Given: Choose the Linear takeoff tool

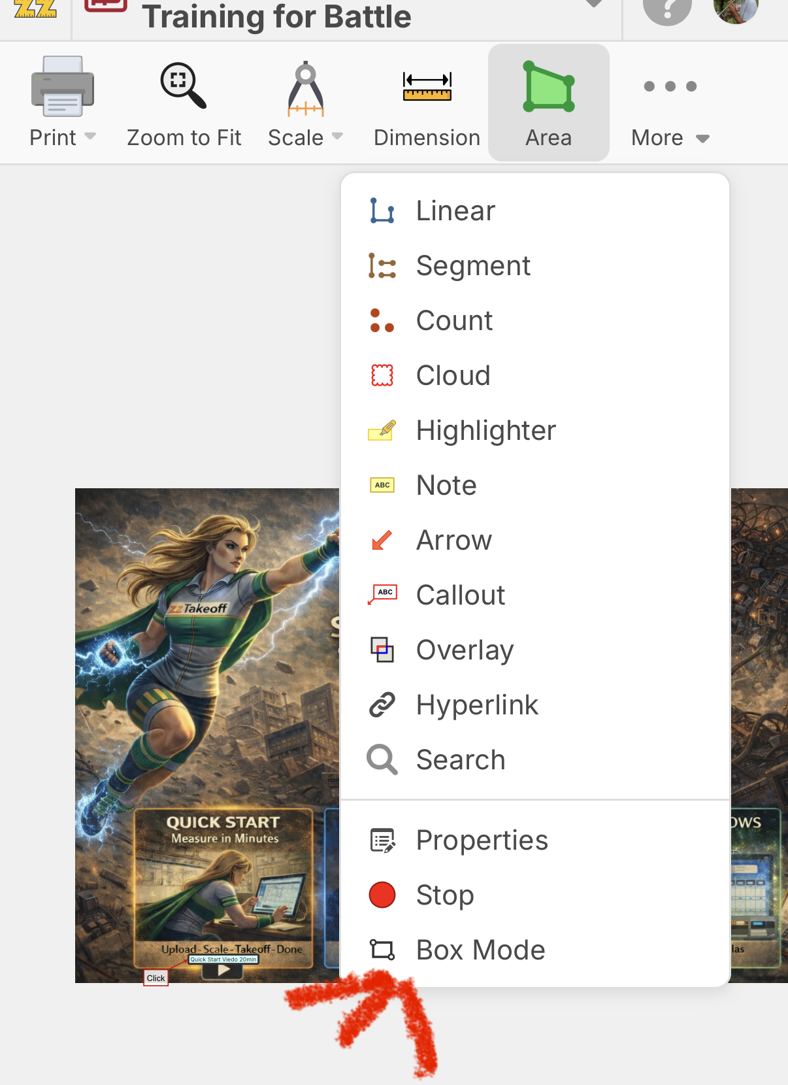Looking at the screenshot, I should [x=455, y=211].
